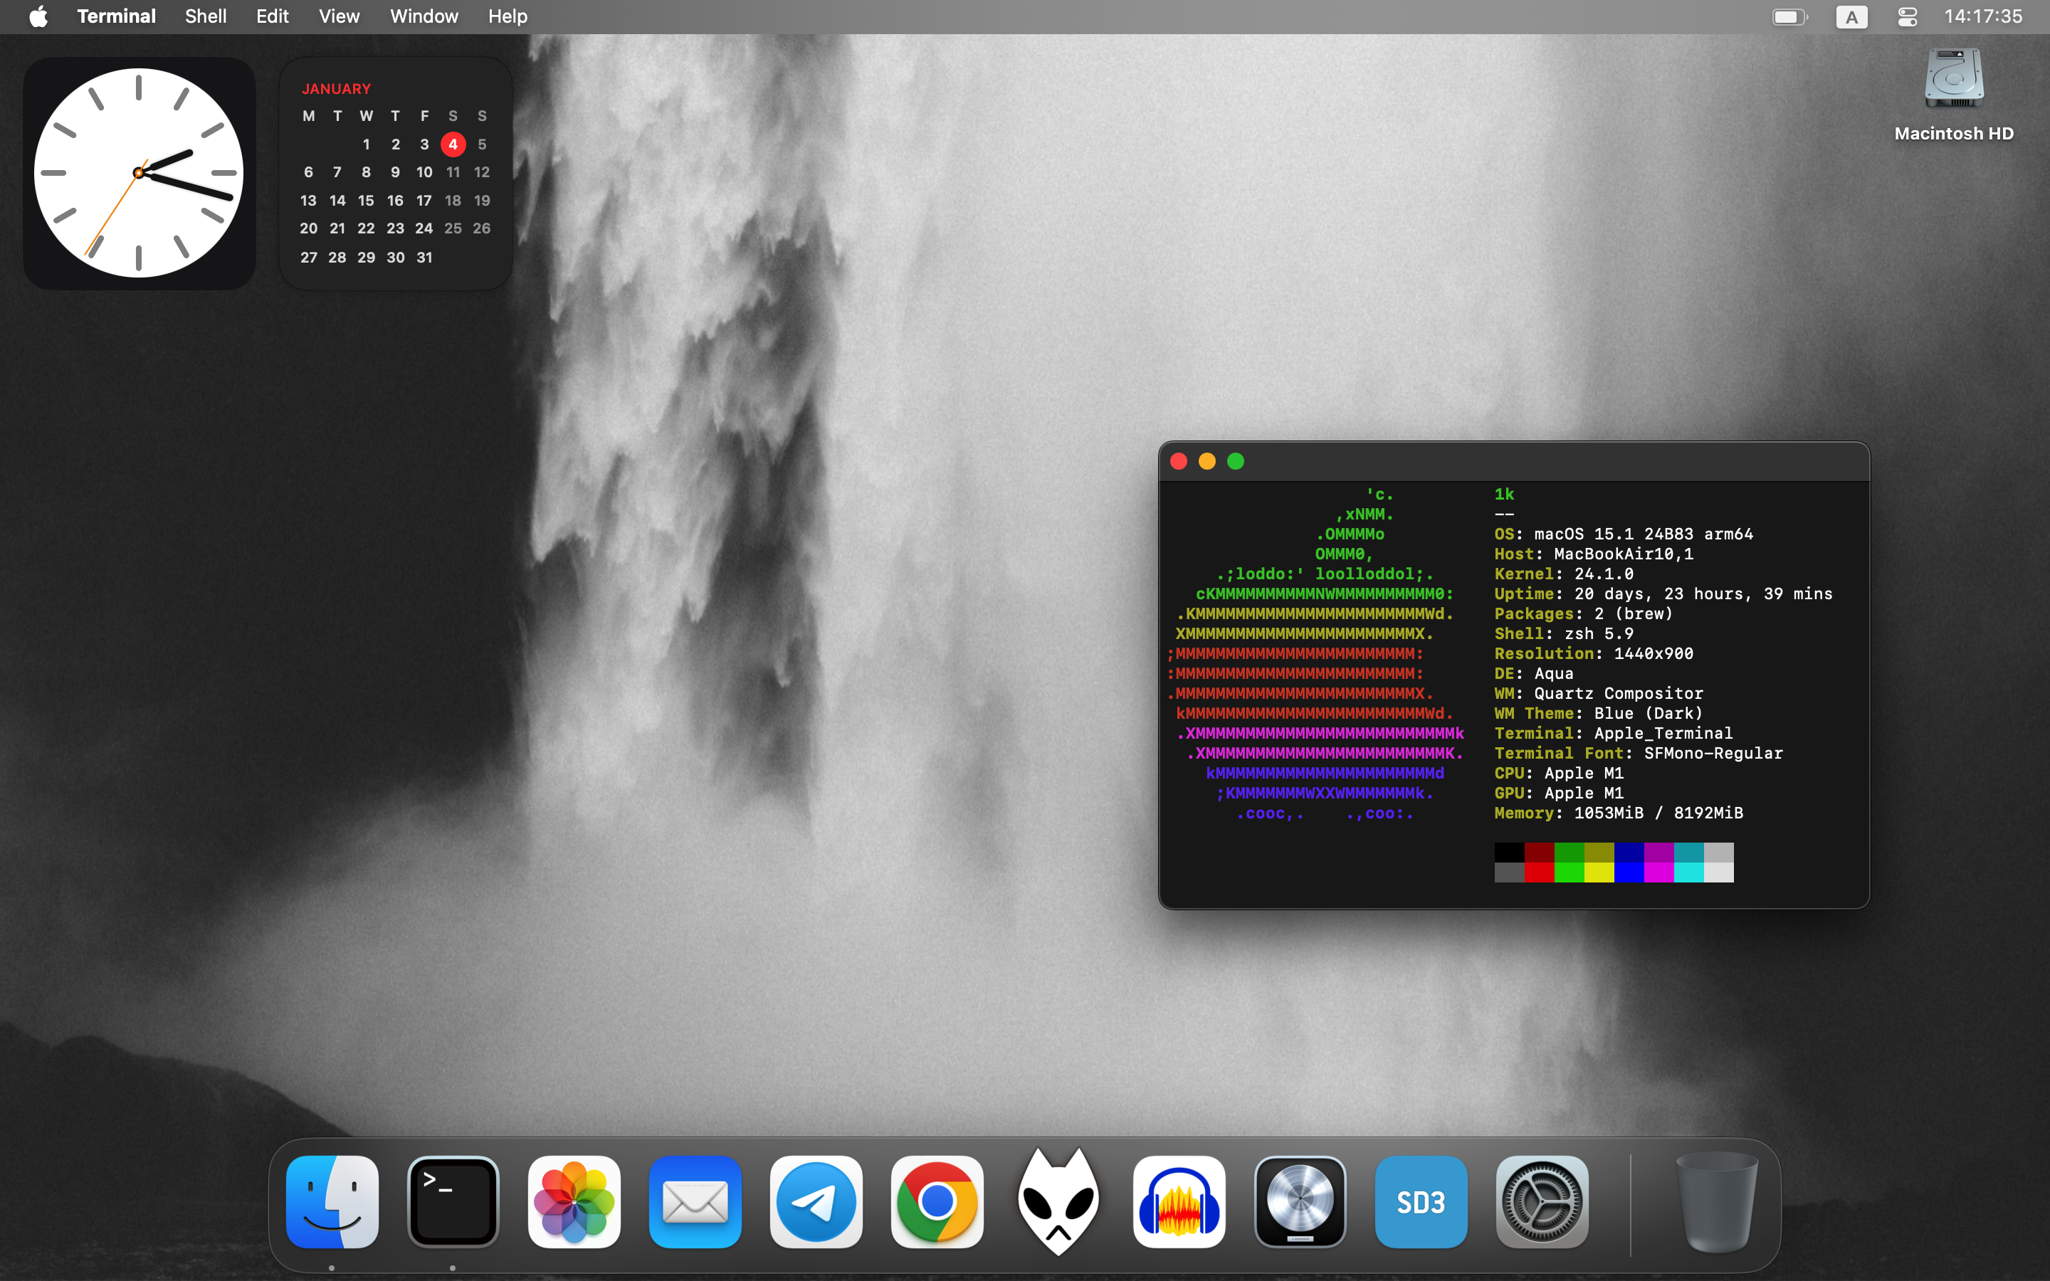Image resolution: width=2050 pixels, height=1281 pixels.
Task: Click the input source A indicator
Action: click(x=1851, y=17)
